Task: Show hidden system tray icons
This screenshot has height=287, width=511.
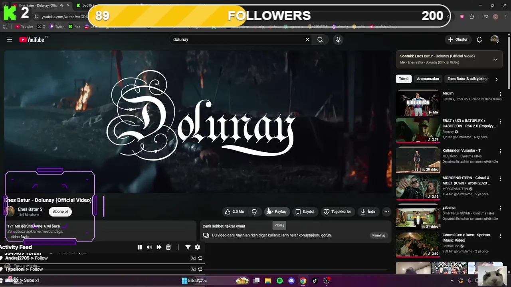Action: (x=452, y=281)
